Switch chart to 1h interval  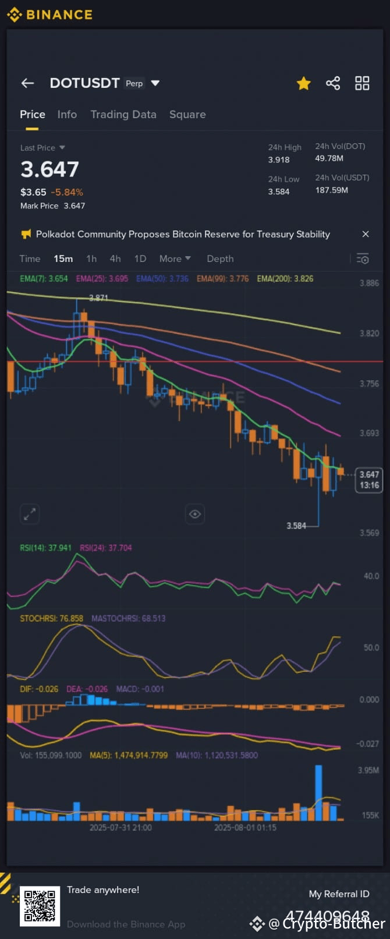(91, 258)
